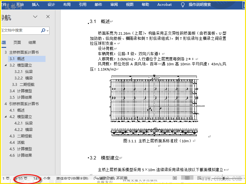Go to heading 3.3 二期恒载

pyautogui.click(x=23, y=85)
